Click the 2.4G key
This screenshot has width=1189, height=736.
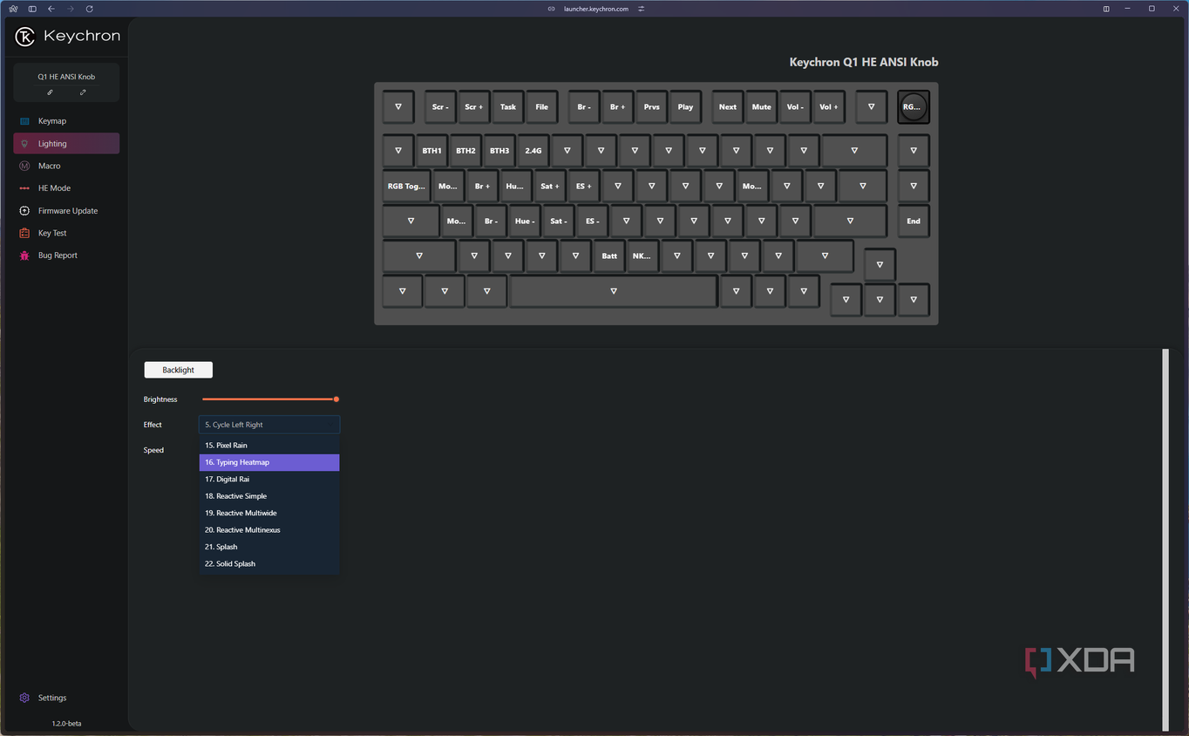[533, 151]
